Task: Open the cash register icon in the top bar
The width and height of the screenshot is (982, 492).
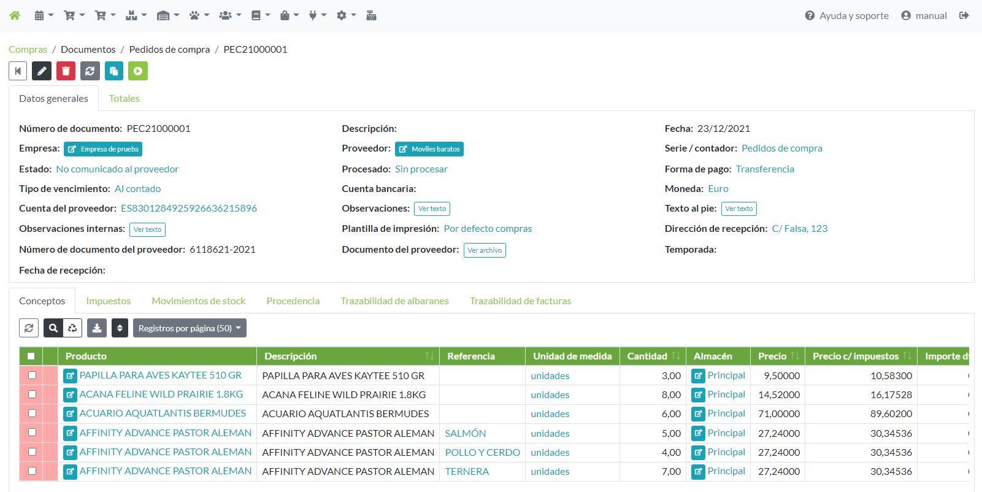Action: 371,15
